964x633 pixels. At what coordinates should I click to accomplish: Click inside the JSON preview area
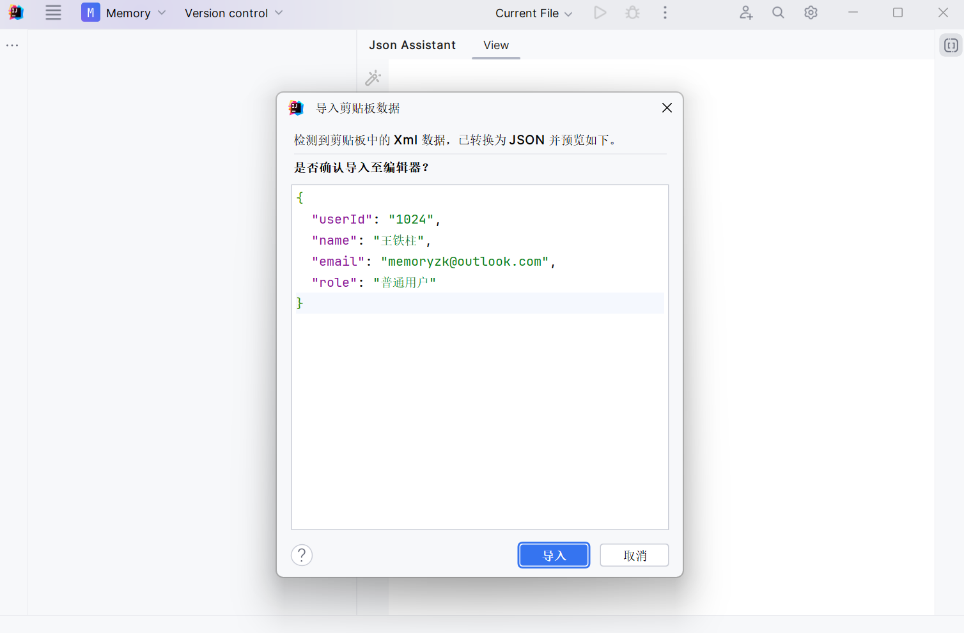(x=479, y=383)
